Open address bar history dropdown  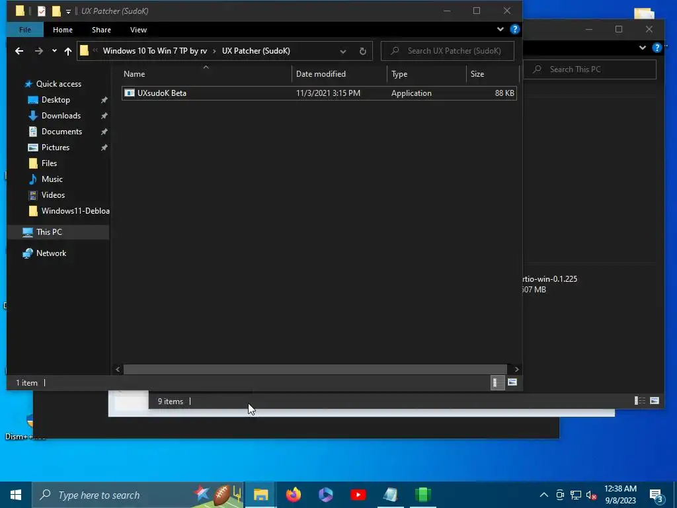(343, 52)
